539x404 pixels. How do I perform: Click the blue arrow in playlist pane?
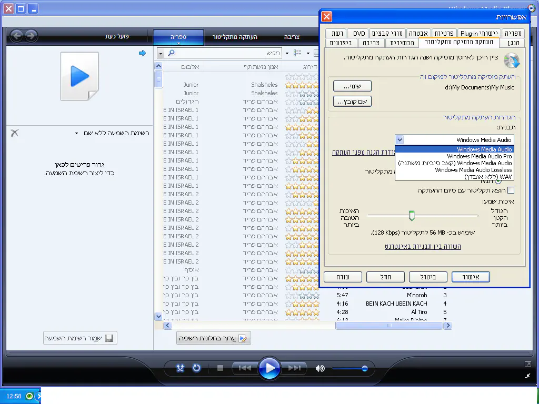tap(142, 53)
